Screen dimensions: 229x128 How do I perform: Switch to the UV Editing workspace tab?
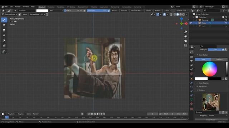71,7
